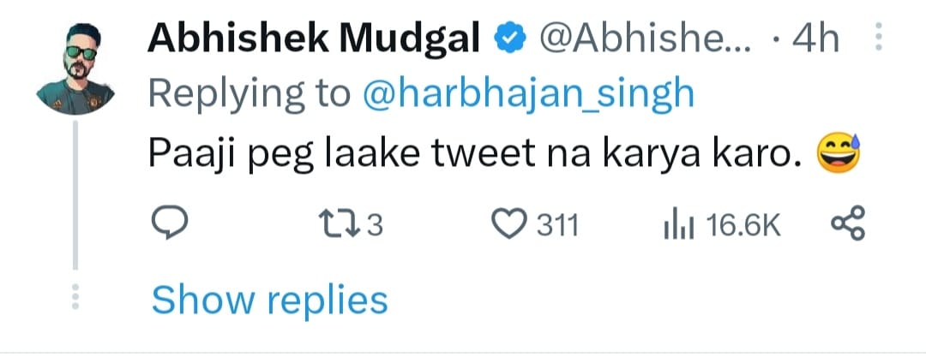926x357 pixels.
Task: Click the share icon on the tweet
Action: 849,225
